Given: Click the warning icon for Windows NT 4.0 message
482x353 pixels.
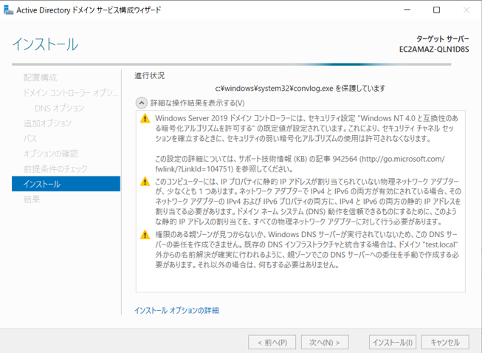Looking at the screenshot, I should point(145,118).
